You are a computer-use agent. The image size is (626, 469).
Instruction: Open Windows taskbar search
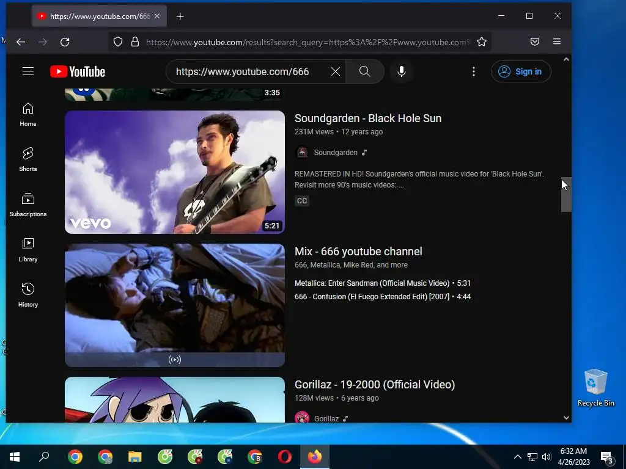pyautogui.click(x=44, y=457)
